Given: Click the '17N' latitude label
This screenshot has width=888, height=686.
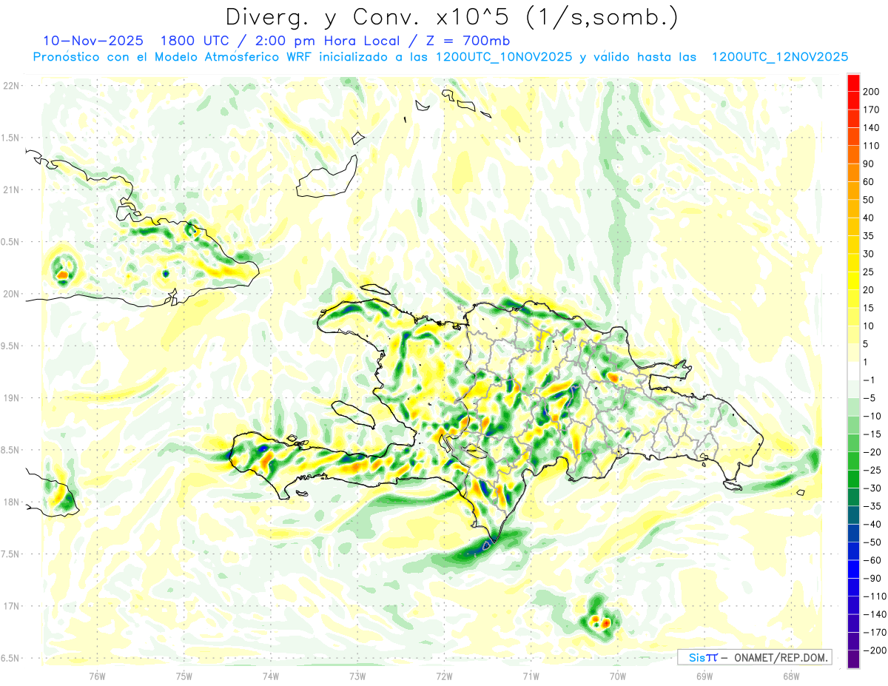Looking at the screenshot, I should (x=10, y=607).
